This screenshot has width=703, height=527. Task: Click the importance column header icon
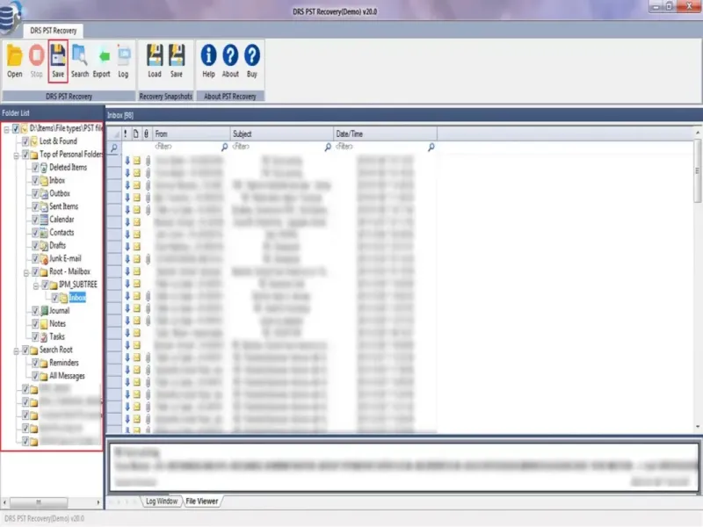tap(126, 134)
